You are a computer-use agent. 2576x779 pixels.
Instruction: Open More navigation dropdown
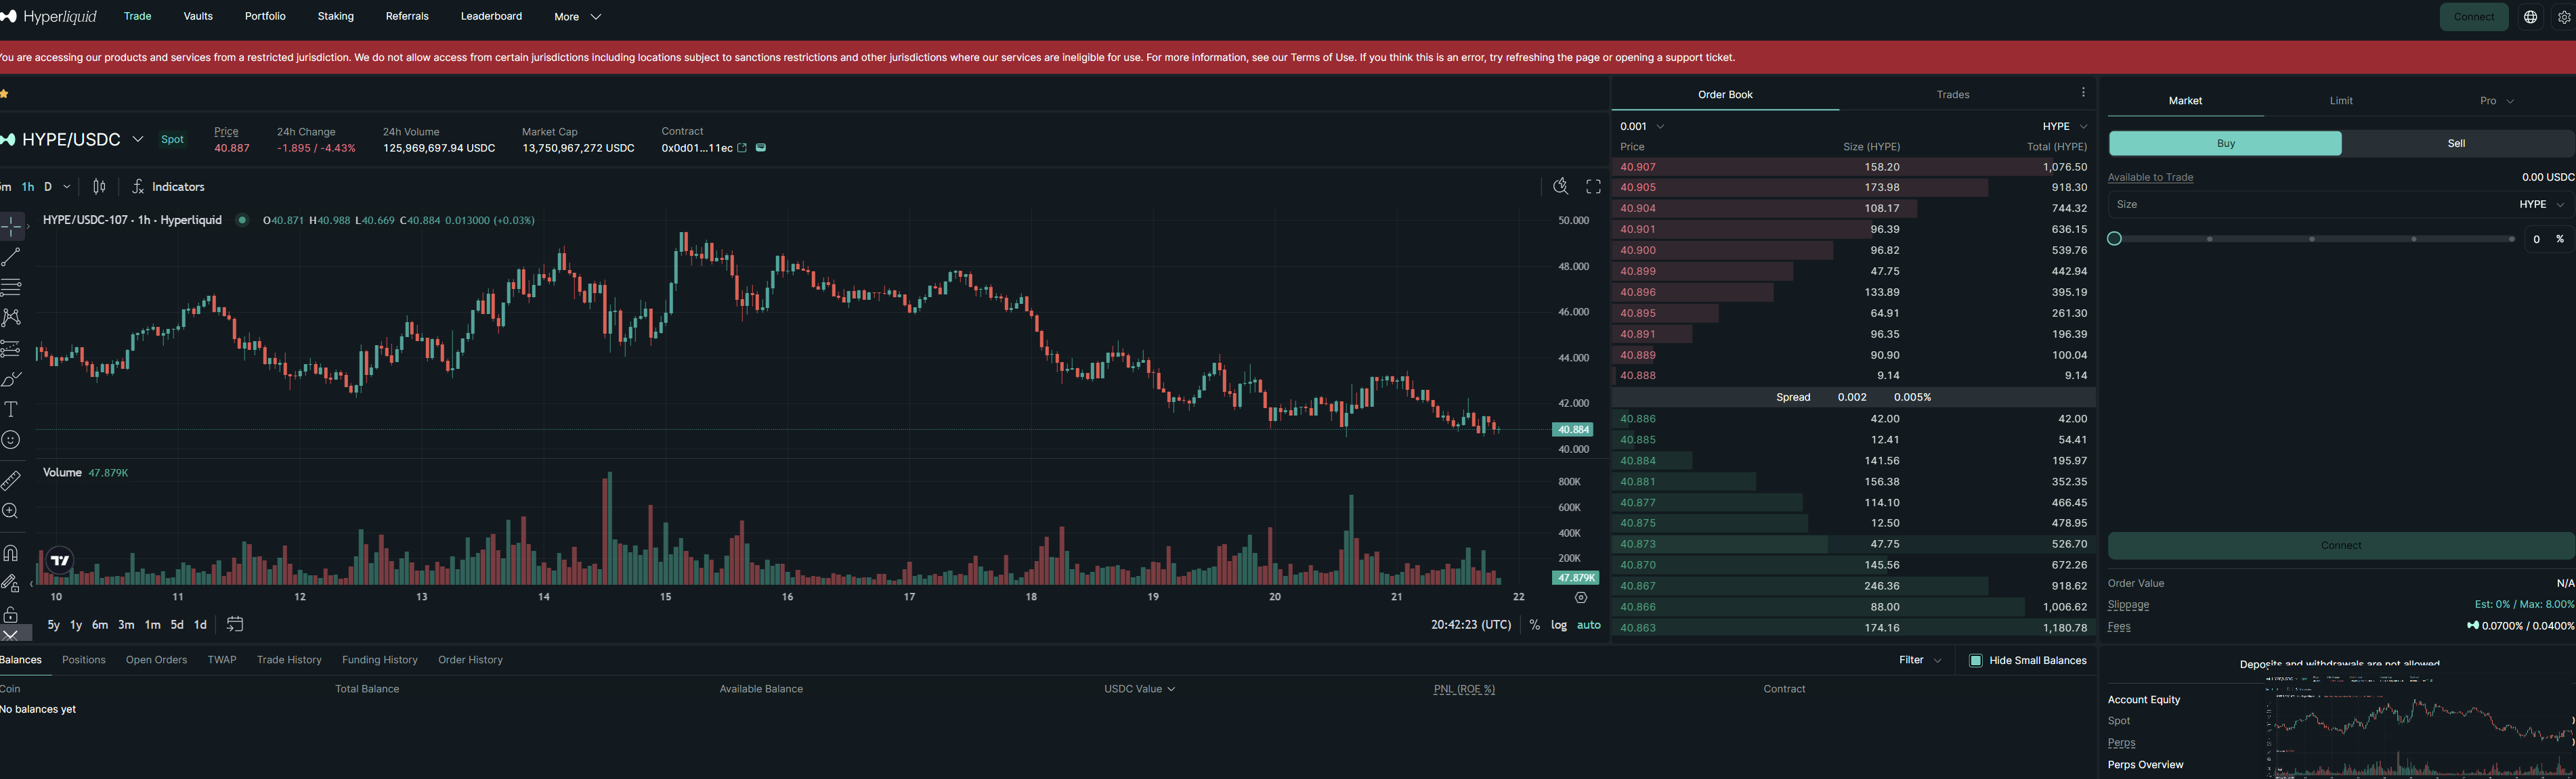coord(577,17)
